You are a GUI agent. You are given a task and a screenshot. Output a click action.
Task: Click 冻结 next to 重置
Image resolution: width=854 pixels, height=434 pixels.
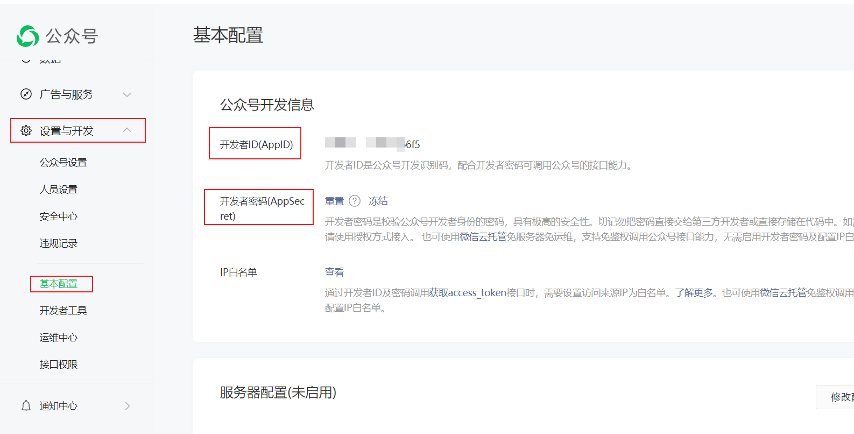coord(378,201)
